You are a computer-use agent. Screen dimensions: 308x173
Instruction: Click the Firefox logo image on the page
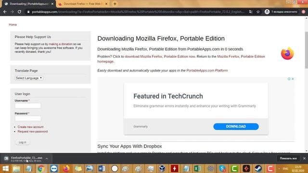287,53
